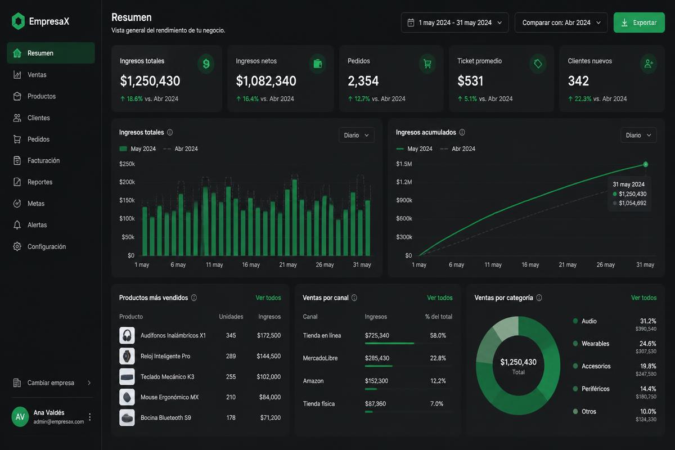The height and width of the screenshot is (450, 675).
Task: Click the EmpresaX hexagon logo
Action: [x=19, y=21]
